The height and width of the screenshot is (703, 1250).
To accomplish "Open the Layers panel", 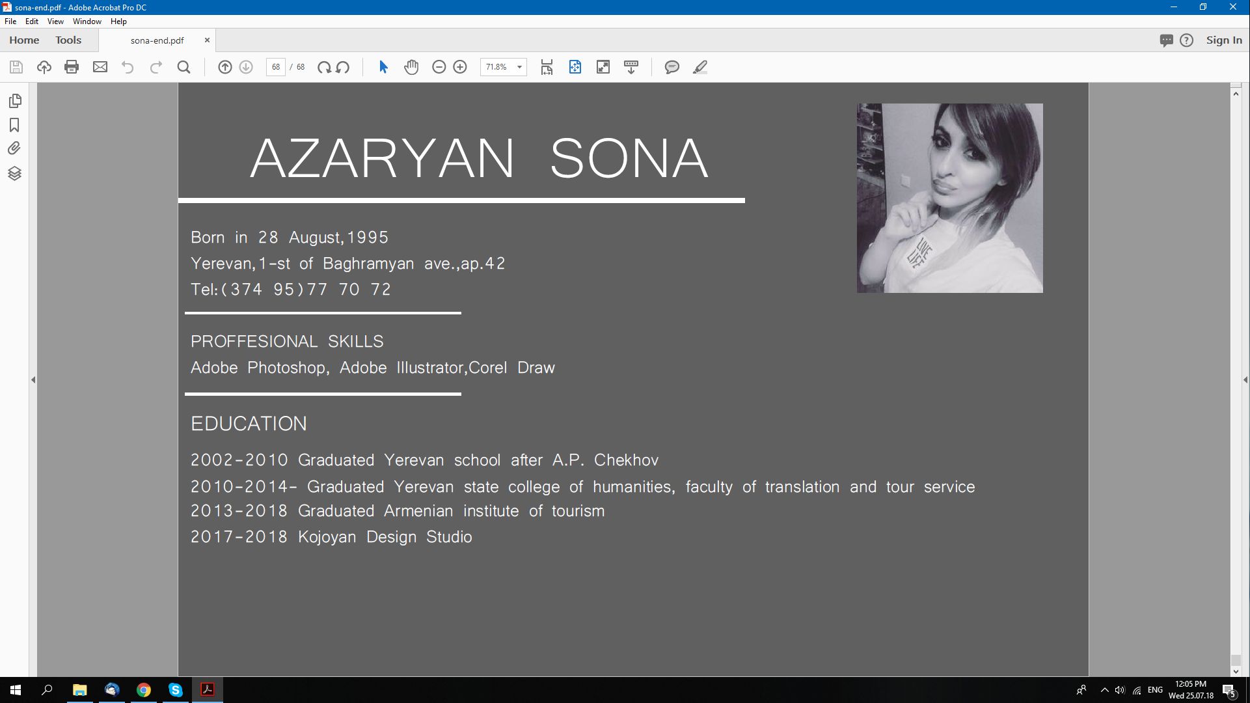I will [14, 173].
